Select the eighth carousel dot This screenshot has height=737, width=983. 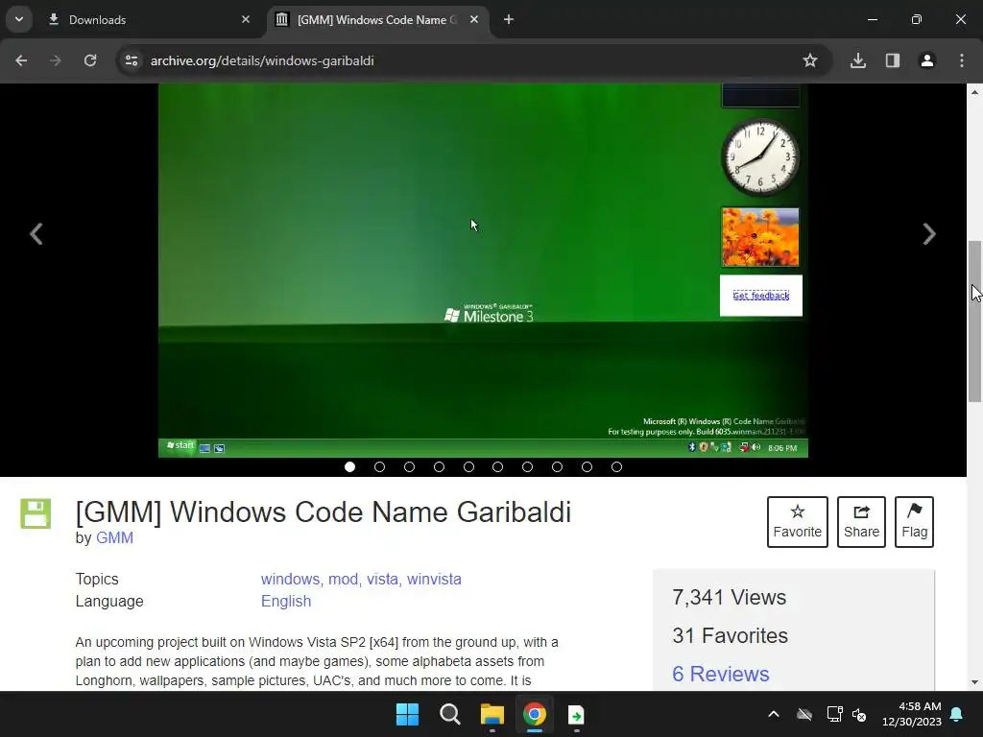[557, 467]
